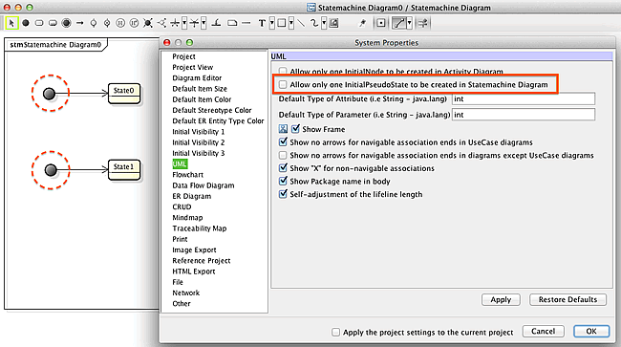Screen dimensions: 621x347
Task: Select the straight Line tool
Action: click(x=301, y=23)
